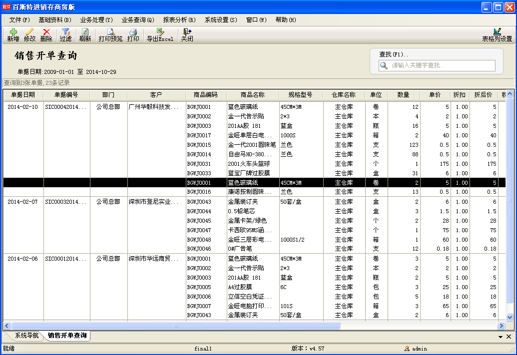The image size is (517, 355).
Task: Click the 刷新 (Refresh) toolbar icon
Action: 85,35
